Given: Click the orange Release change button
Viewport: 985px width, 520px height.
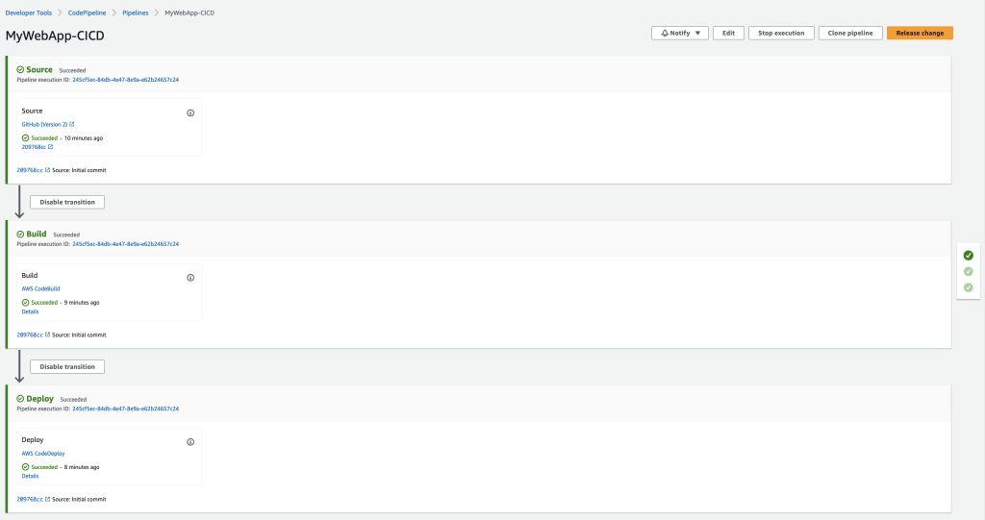Looking at the screenshot, I should click(x=920, y=34).
